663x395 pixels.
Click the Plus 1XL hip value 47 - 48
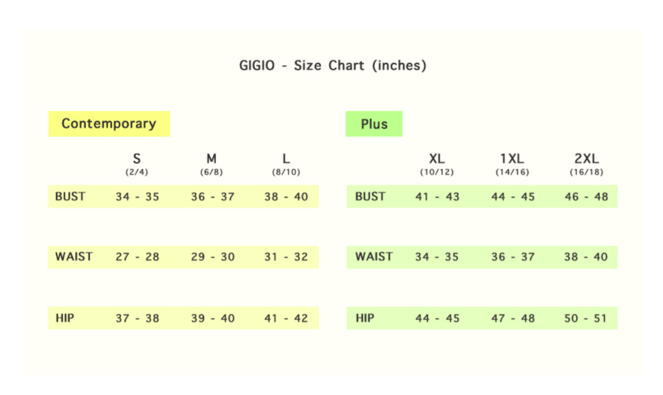513,319
